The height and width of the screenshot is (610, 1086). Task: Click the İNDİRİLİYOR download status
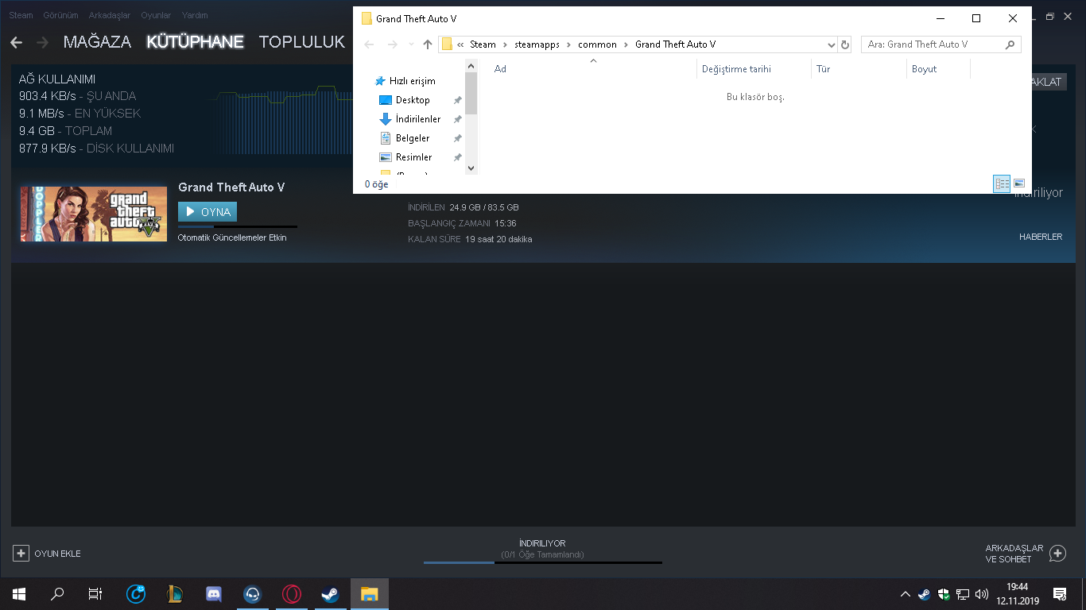pos(542,543)
